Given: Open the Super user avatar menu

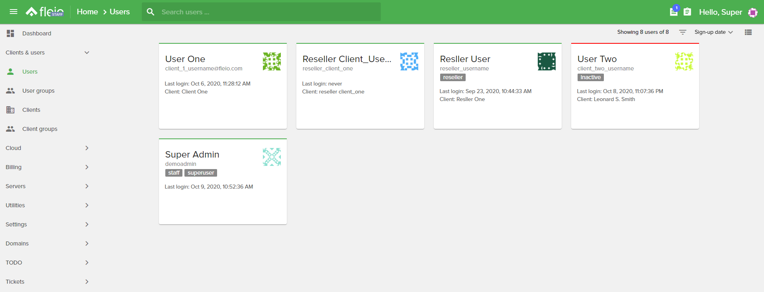Looking at the screenshot, I should 752,12.
